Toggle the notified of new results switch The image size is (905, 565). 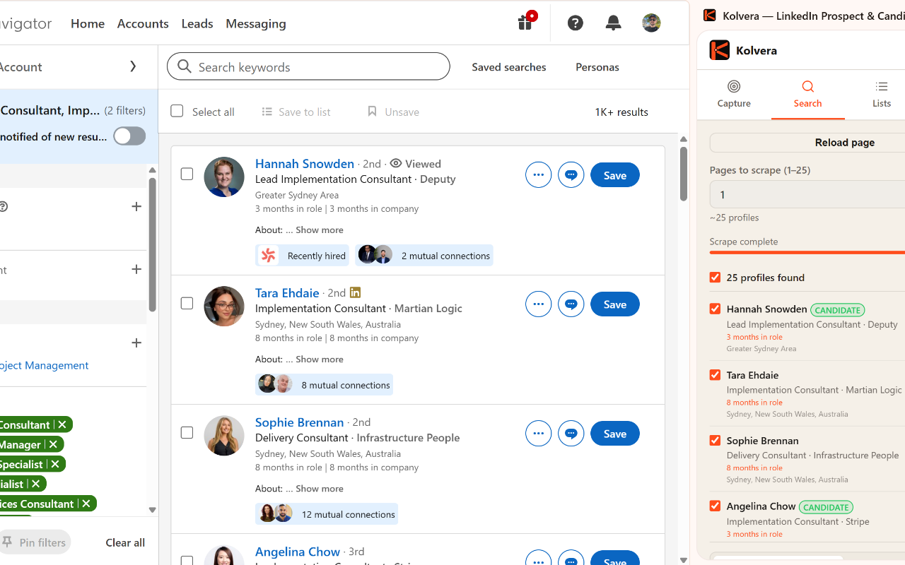tap(129, 136)
